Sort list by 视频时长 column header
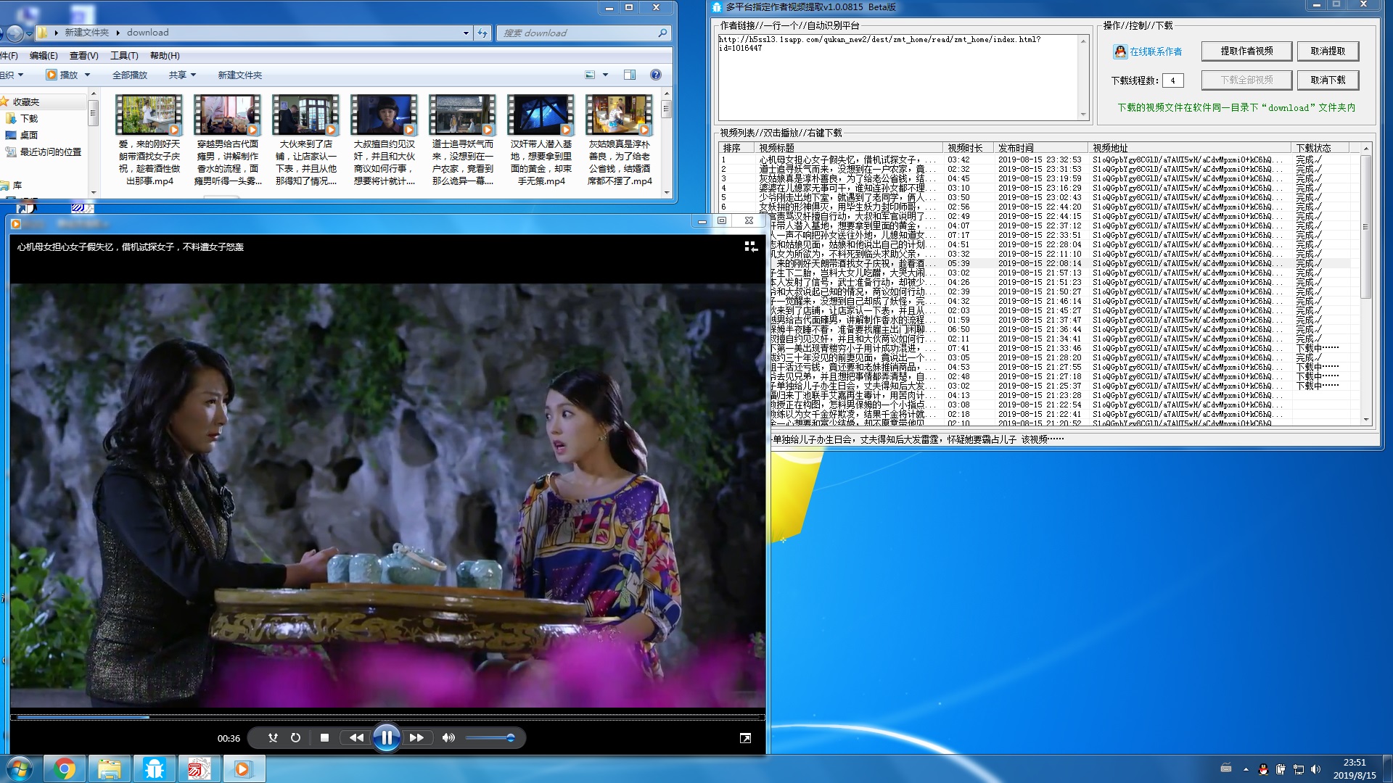This screenshot has height=783, width=1393. click(968, 148)
